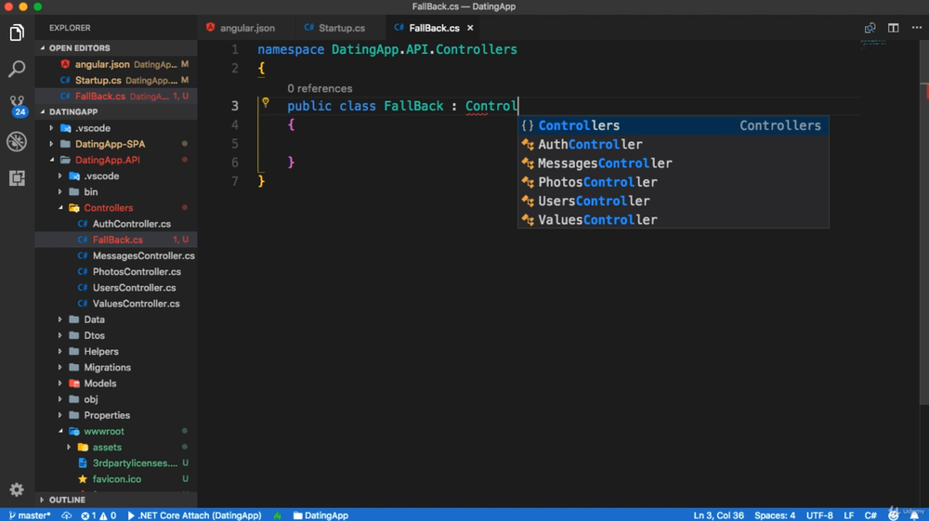Open Source Control view with 24 badge
This screenshot has width=929, height=521.
coord(17,105)
